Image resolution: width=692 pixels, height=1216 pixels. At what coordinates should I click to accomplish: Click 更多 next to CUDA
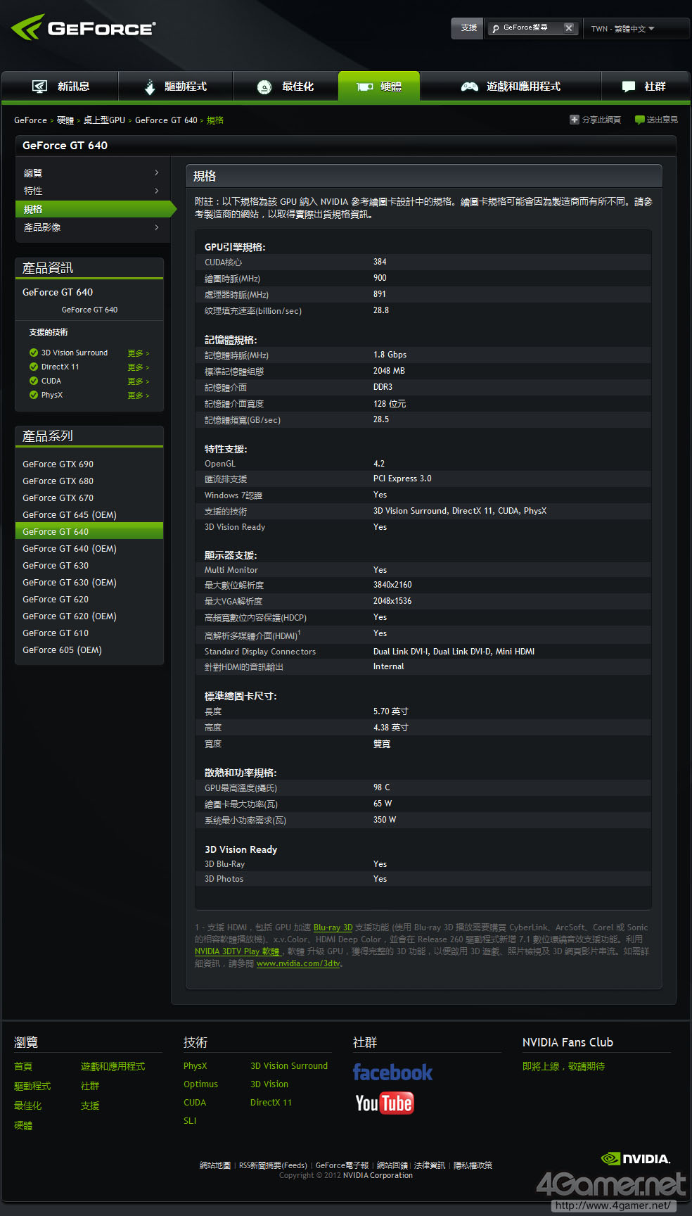pos(139,381)
